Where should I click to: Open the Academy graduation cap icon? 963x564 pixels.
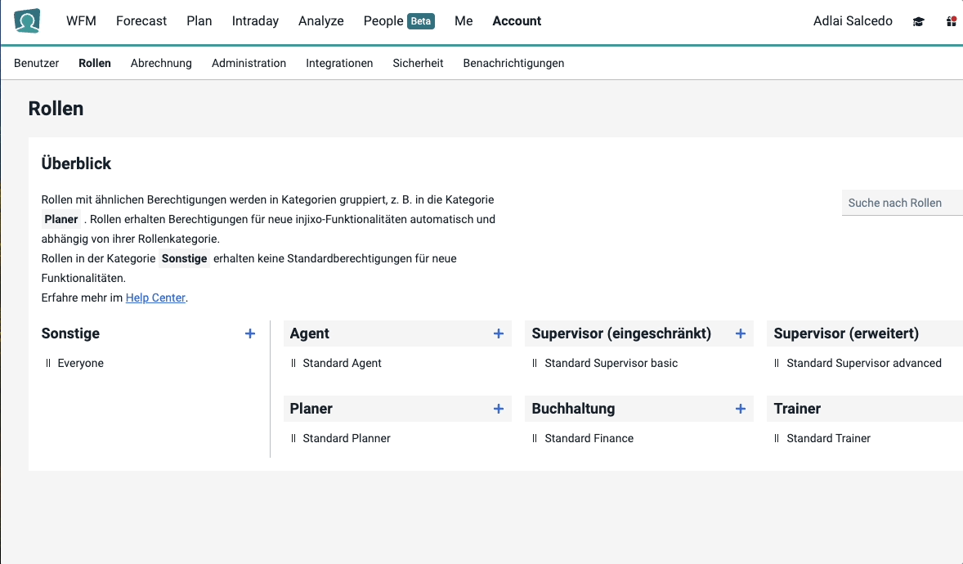tap(917, 20)
